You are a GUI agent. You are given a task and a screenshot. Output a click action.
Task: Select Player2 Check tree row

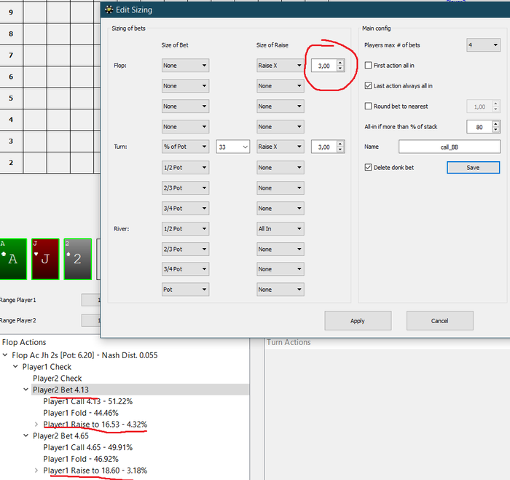(x=58, y=379)
